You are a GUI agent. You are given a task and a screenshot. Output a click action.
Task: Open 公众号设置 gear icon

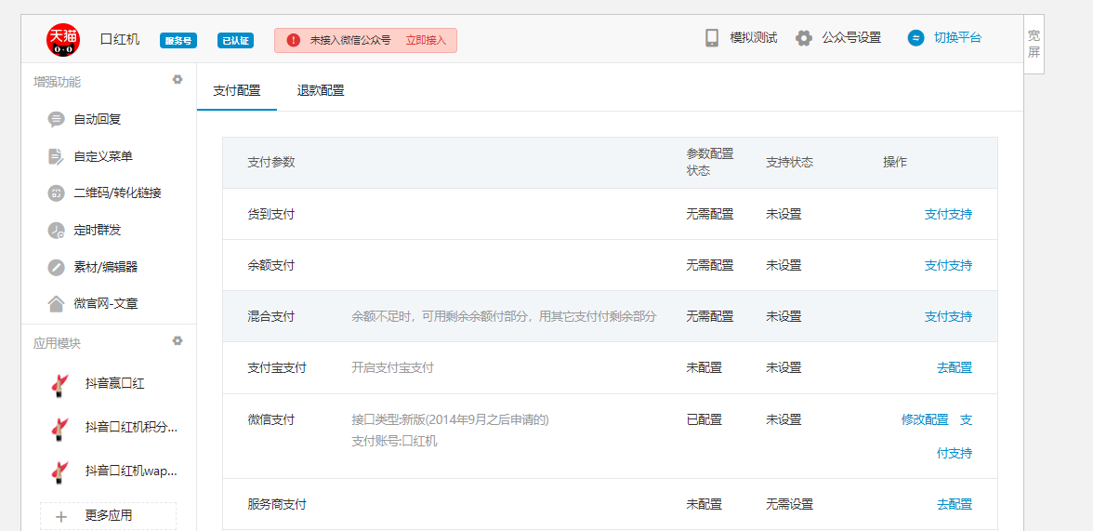point(804,38)
